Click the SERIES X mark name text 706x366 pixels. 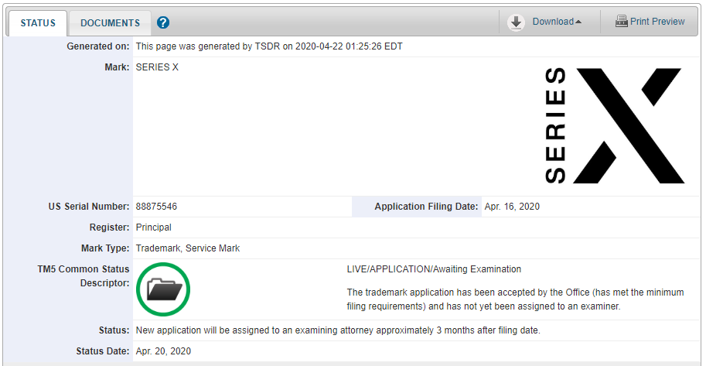click(x=157, y=67)
